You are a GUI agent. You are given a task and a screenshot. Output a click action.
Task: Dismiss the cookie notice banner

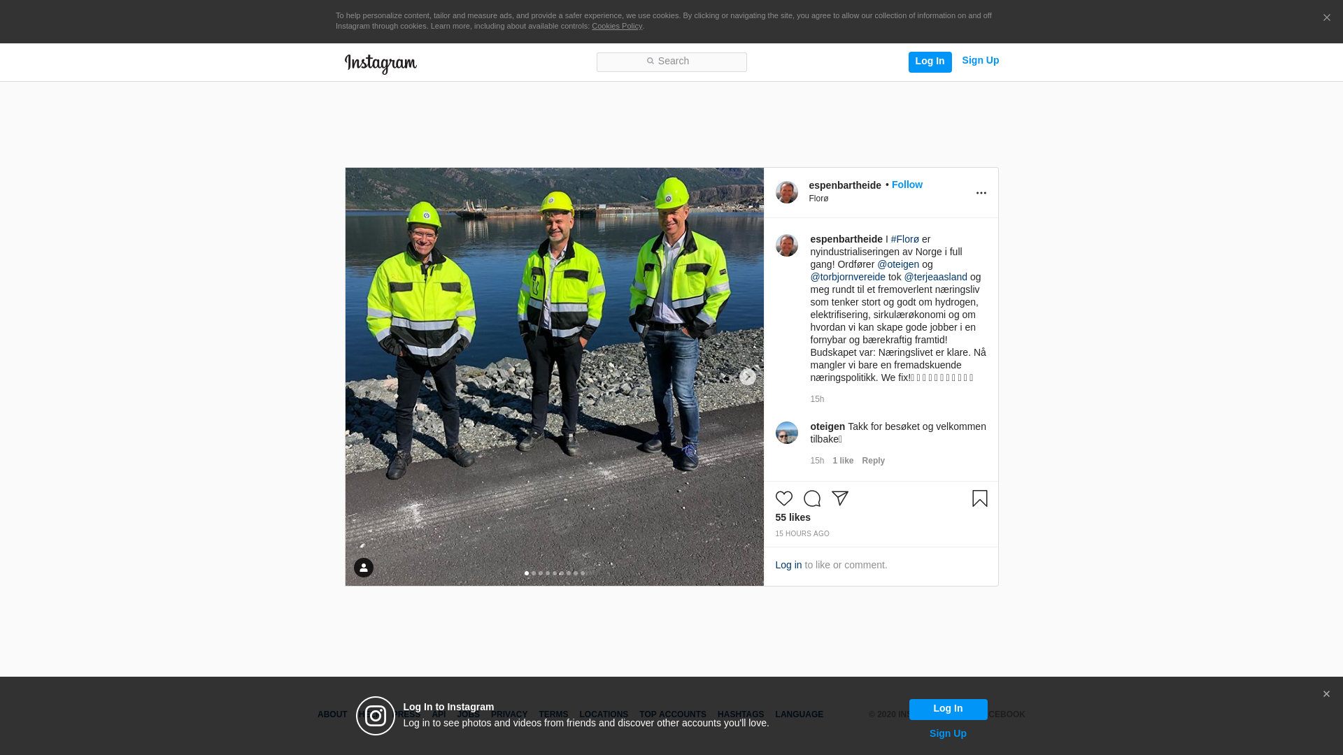1326,18
